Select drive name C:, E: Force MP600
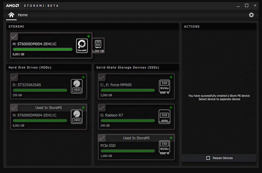Image resolution: width=262 pixels, height=173 pixels. point(116,85)
